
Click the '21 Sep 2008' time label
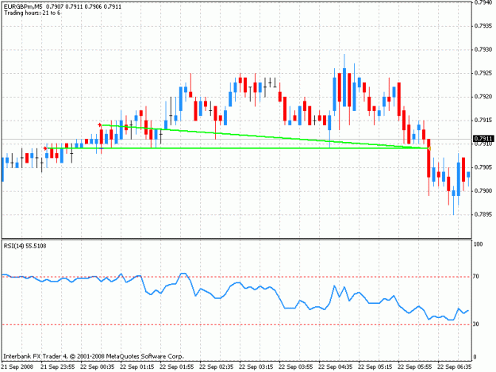pyautogui.click(x=17, y=366)
